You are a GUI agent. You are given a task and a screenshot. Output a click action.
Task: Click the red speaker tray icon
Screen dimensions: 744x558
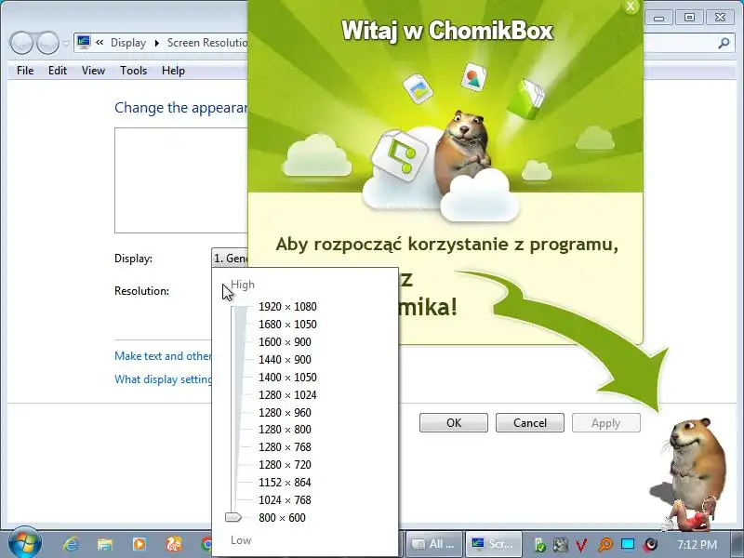click(651, 544)
